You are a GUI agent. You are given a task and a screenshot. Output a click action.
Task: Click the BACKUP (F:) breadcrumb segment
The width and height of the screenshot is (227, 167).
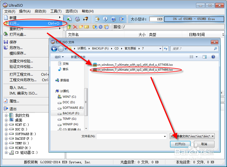100,48
